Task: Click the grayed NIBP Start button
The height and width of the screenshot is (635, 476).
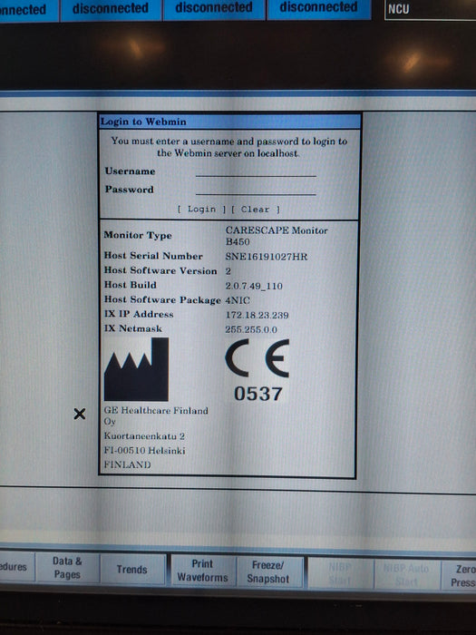Action: pyautogui.click(x=340, y=573)
